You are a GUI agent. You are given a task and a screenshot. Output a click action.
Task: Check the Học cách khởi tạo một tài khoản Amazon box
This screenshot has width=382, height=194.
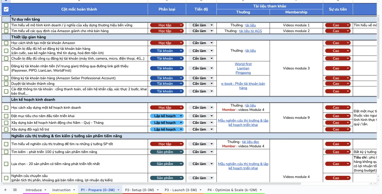[6, 43]
